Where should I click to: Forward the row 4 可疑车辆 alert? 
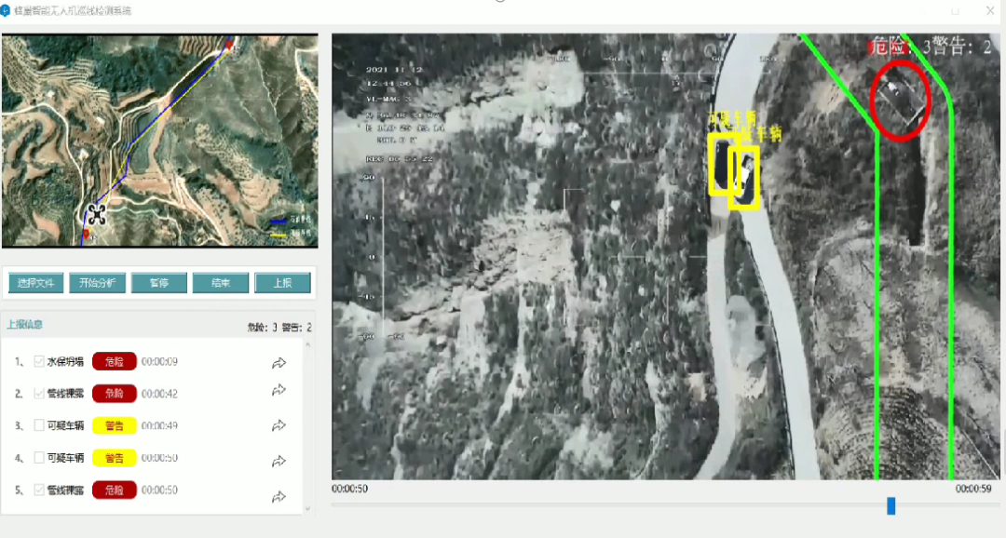pyautogui.click(x=279, y=461)
